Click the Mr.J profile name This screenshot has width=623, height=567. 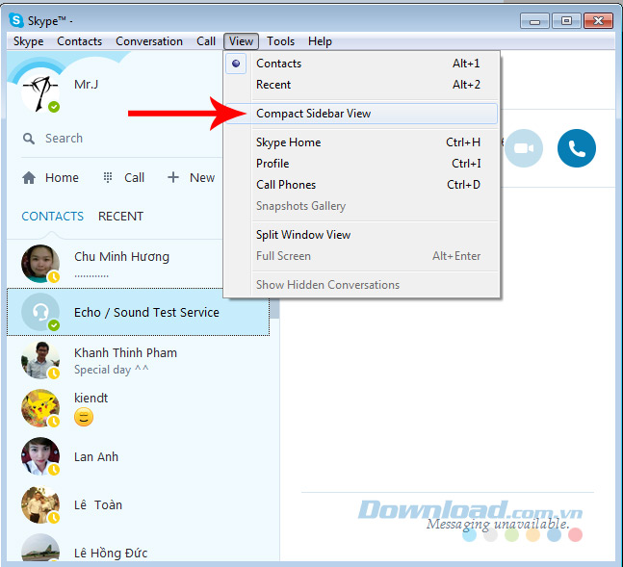click(87, 85)
